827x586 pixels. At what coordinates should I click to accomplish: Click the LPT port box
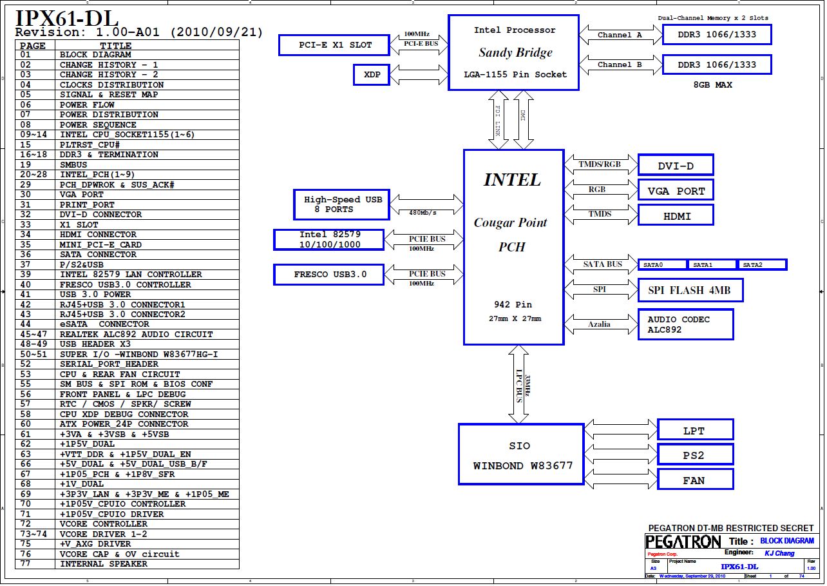pos(695,430)
